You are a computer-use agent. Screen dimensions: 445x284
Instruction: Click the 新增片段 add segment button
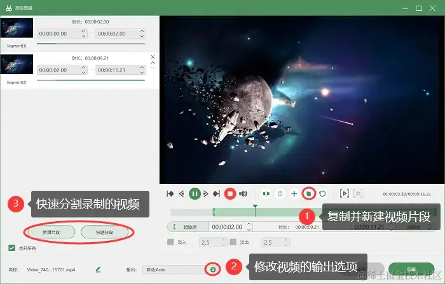coord(51,232)
